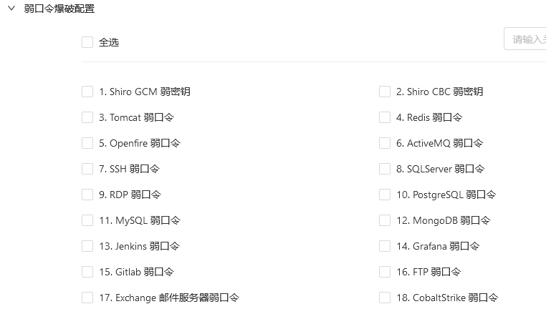Check the FTP 弱口令 option

pos(385,272)
